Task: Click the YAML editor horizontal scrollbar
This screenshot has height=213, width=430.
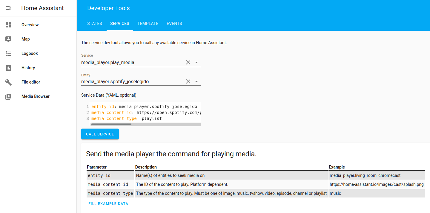Action: [111, 124]
